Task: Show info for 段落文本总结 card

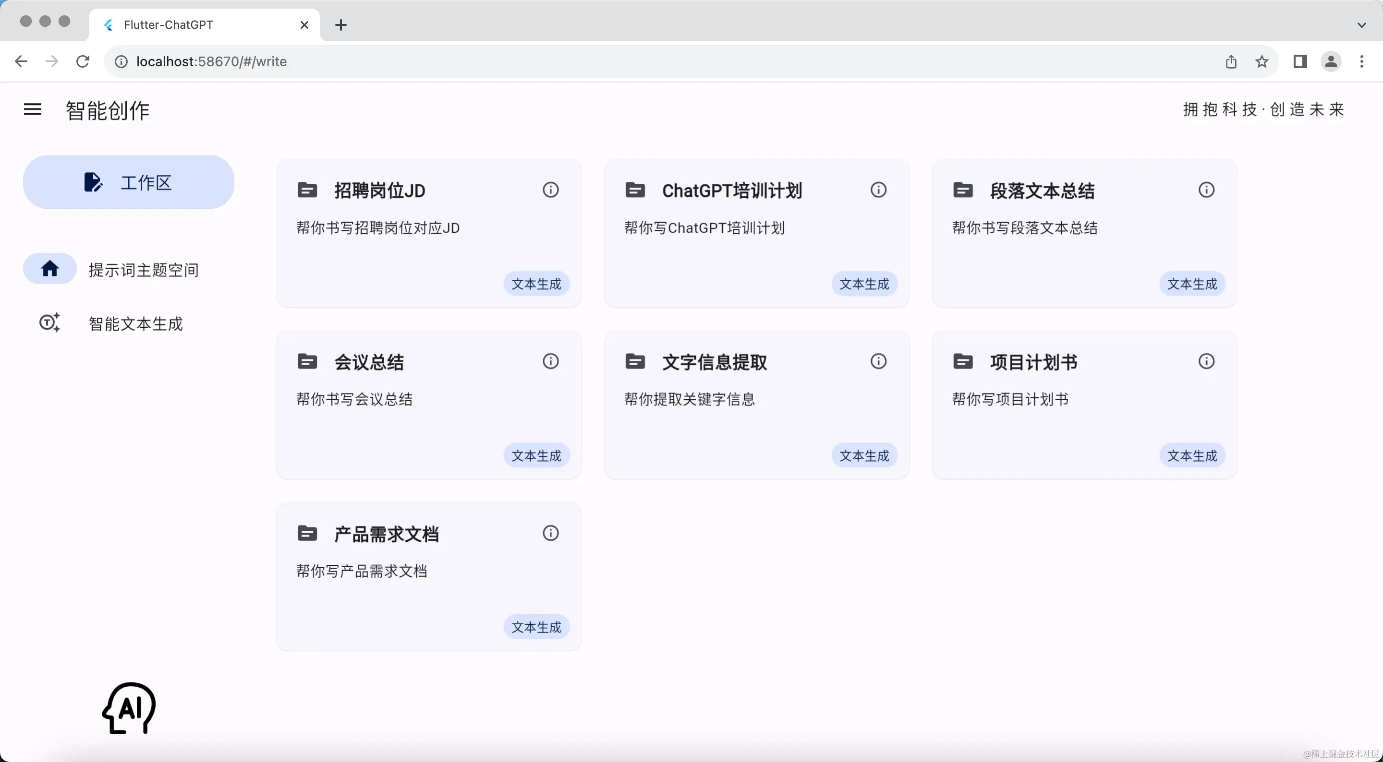Action: click(x=1206, y=190)
